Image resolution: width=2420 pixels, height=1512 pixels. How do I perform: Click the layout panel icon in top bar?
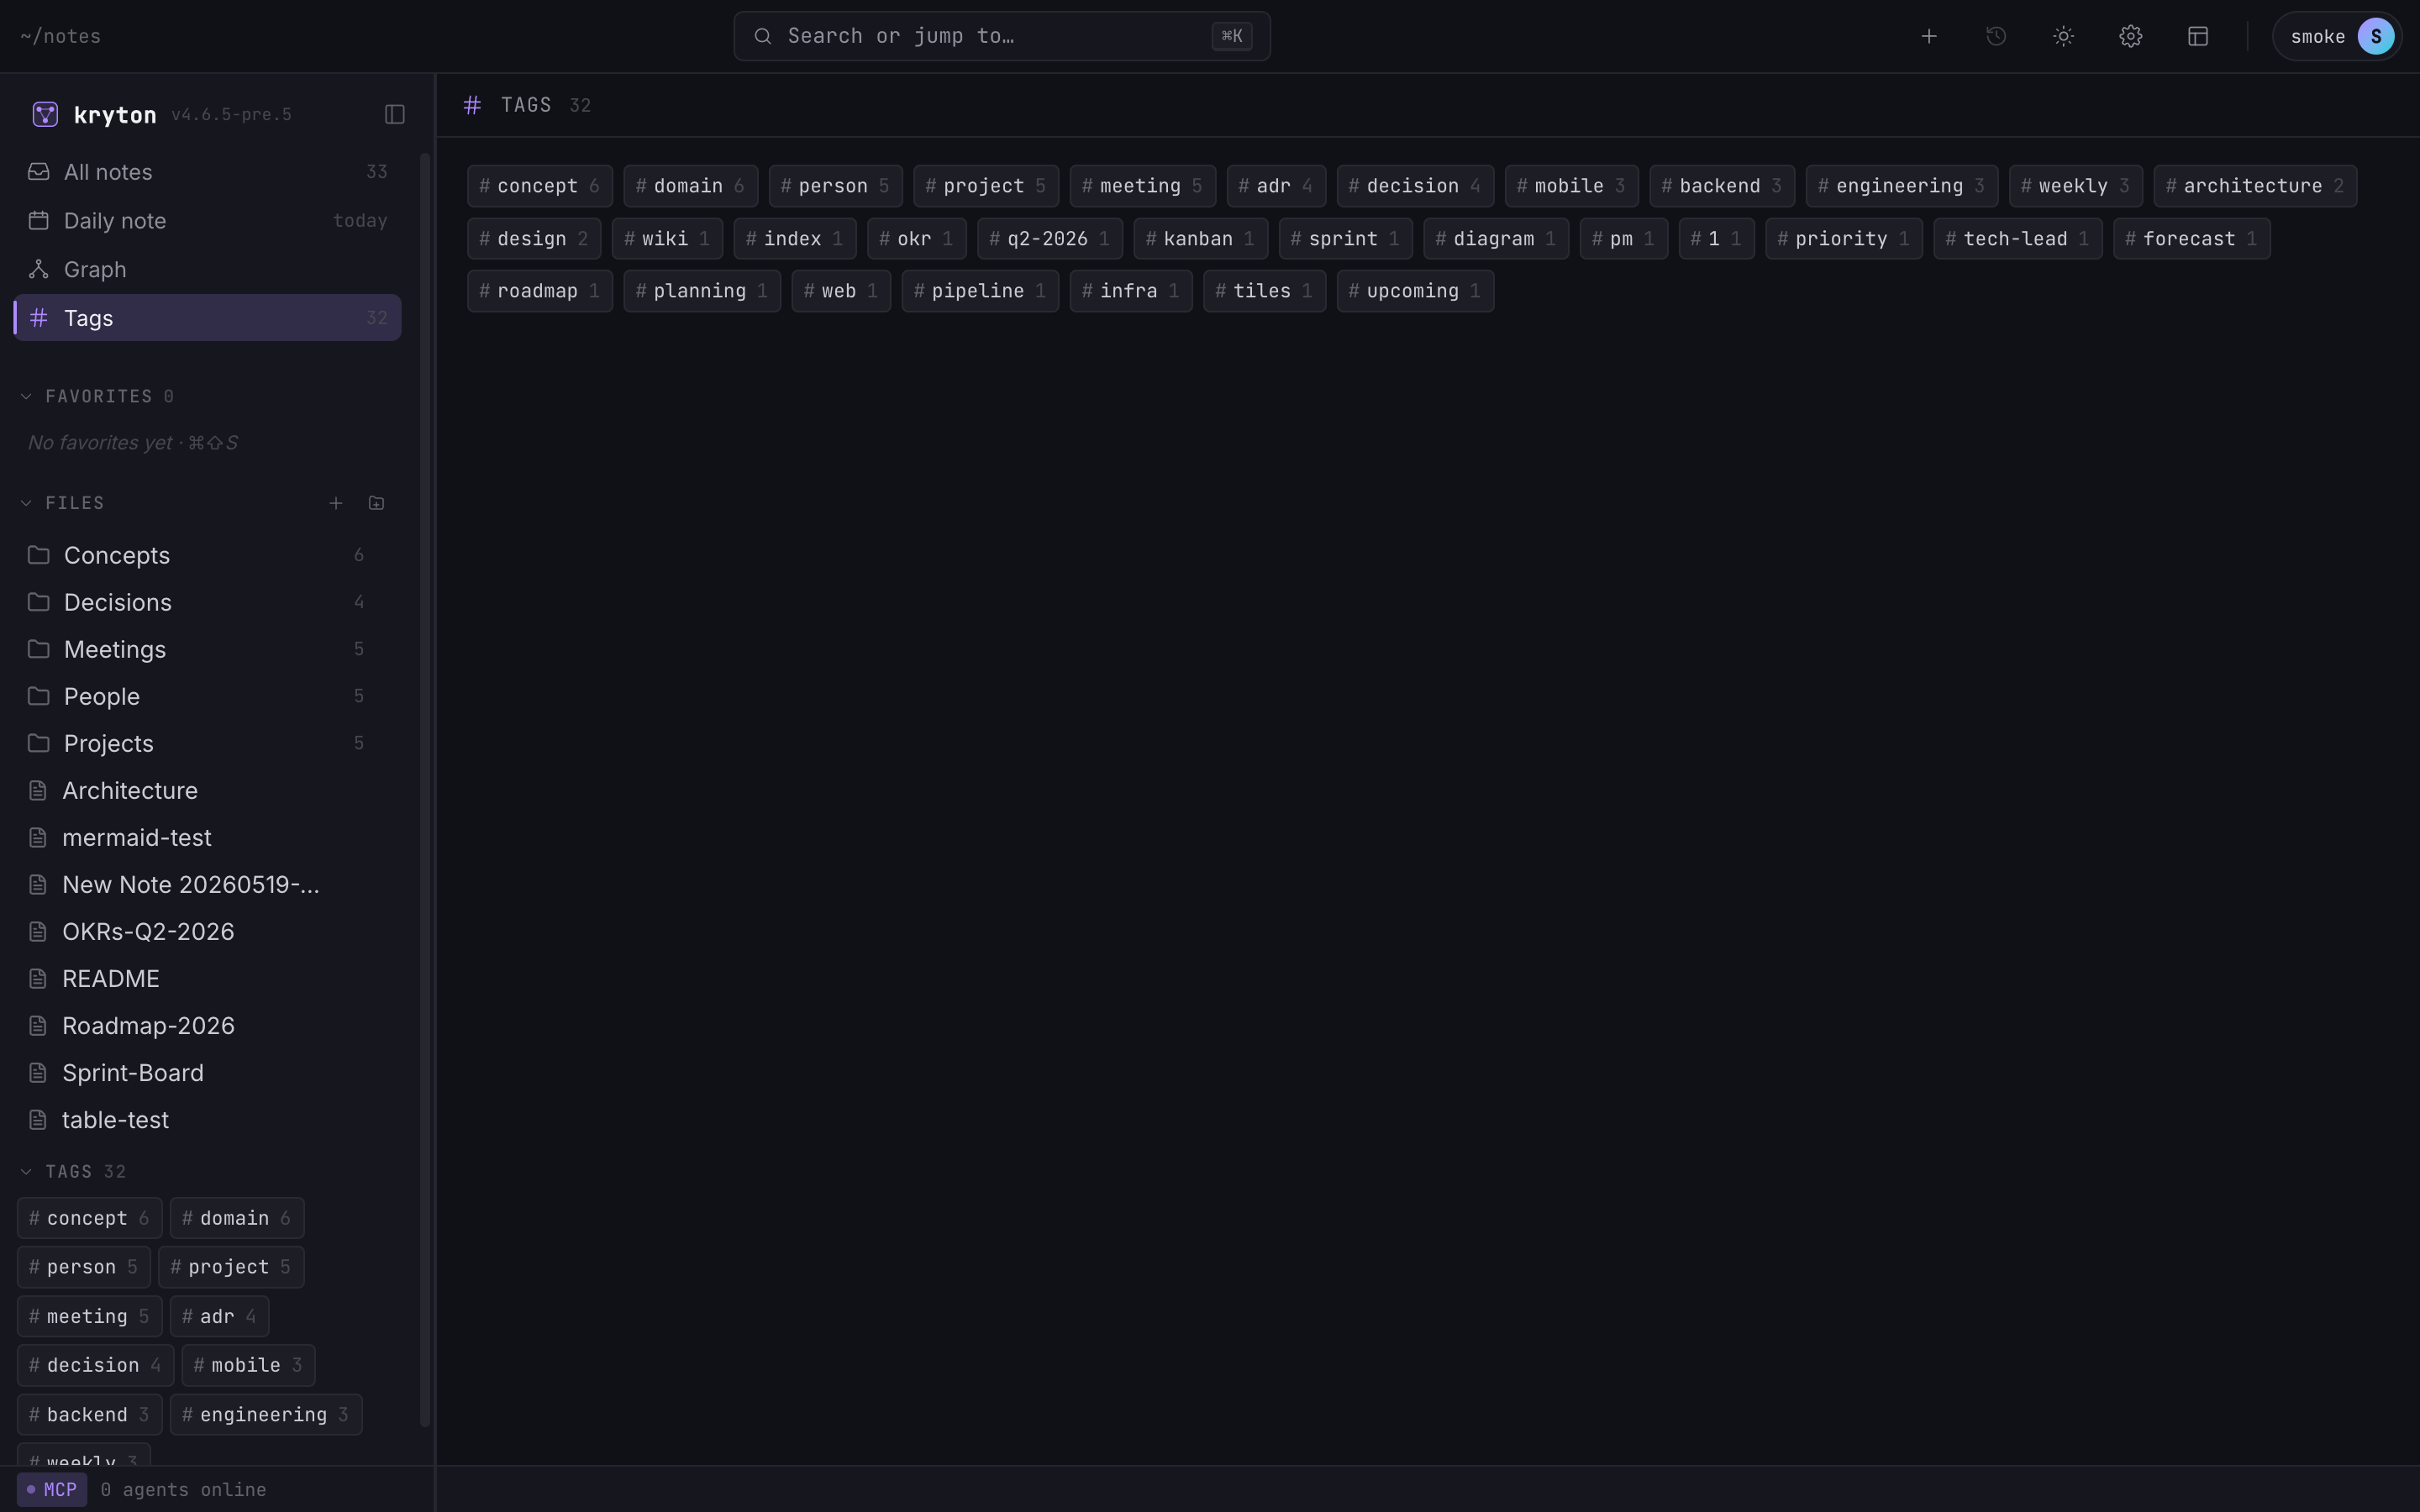[2197, 36]
